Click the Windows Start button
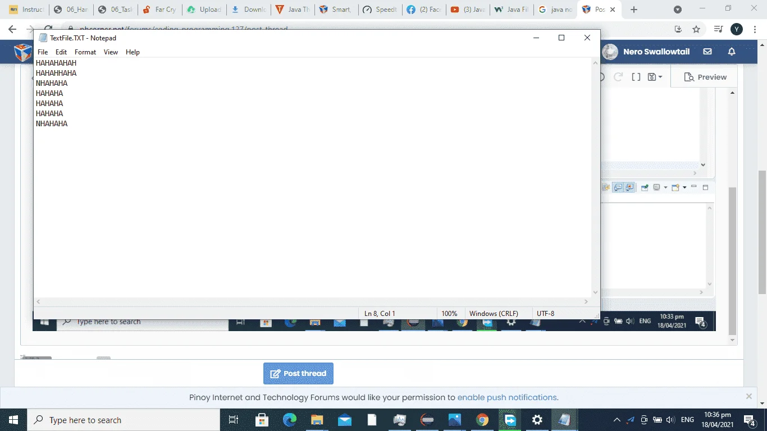This screenshot has height=431, width=767. 13,420
